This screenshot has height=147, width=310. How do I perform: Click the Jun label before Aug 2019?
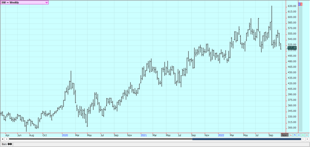point(19,135)
